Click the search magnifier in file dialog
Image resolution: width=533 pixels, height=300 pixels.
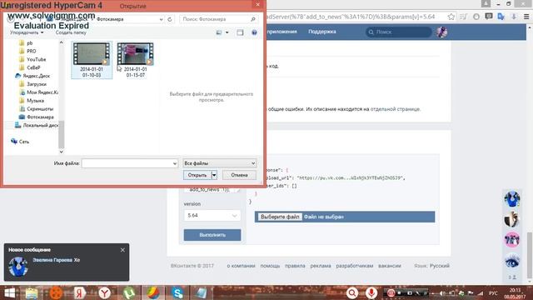[x=253, y=19]
